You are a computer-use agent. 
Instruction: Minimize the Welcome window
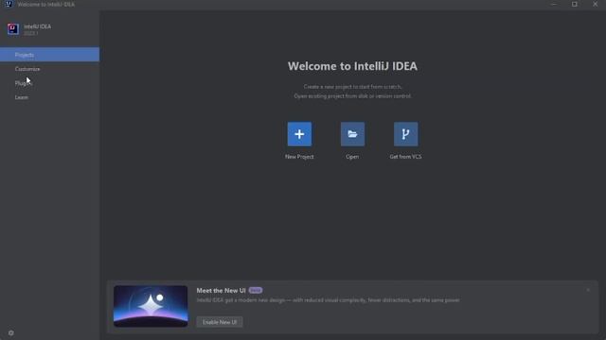[554, 4]
